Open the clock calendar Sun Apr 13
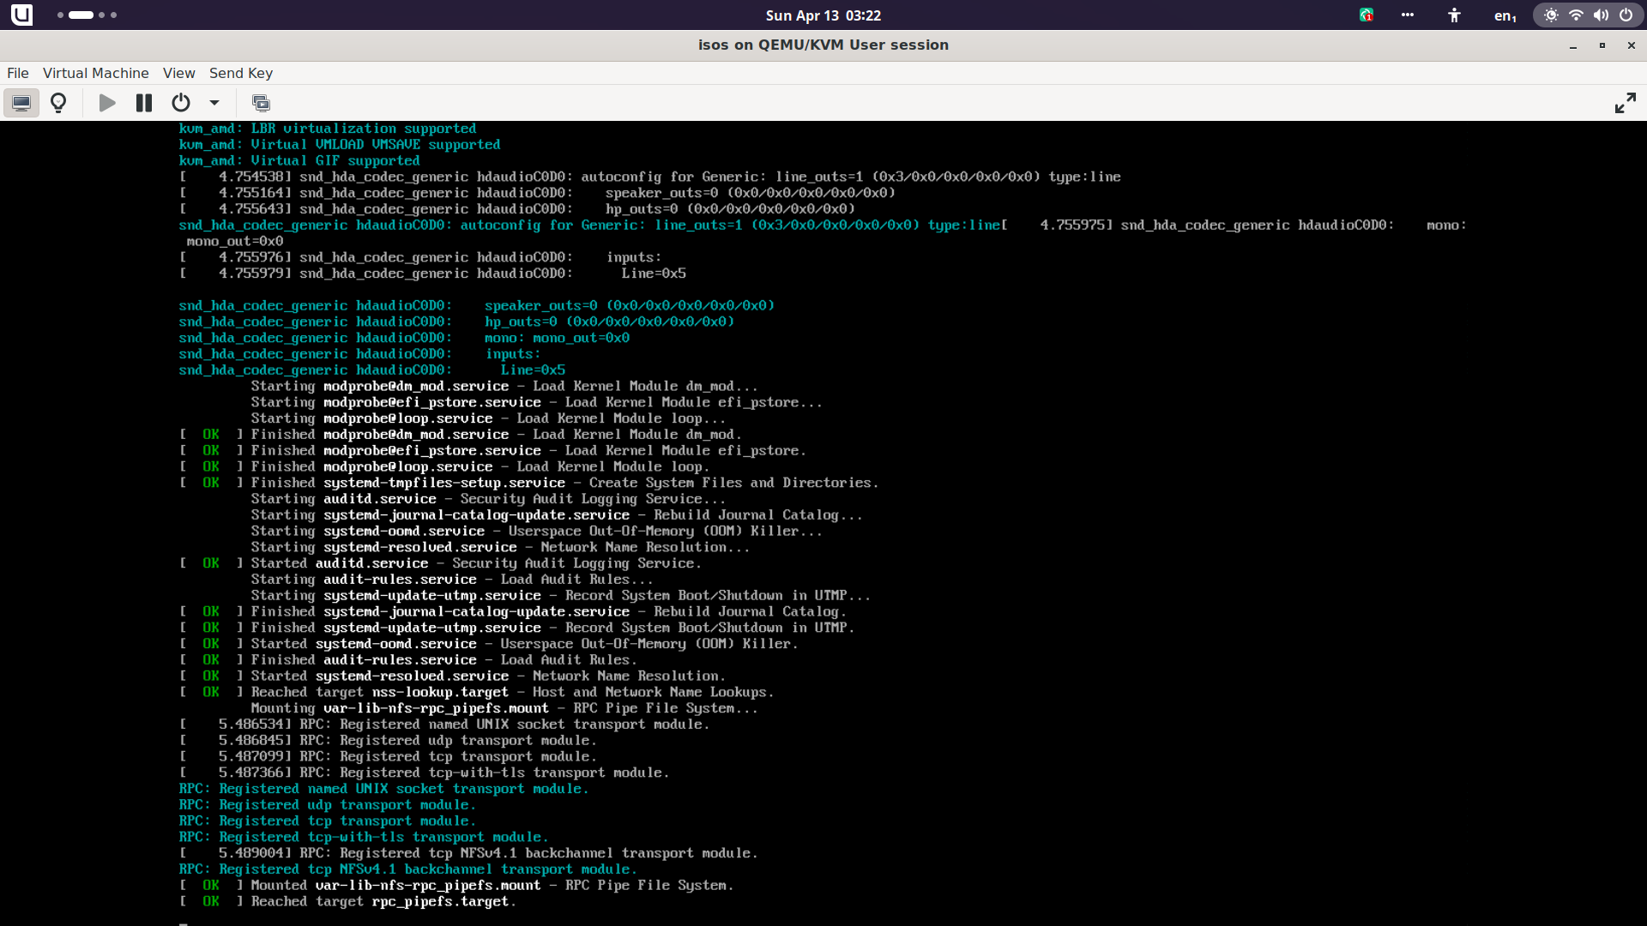The height and width of the screenshot is (926, 1647). (823, 15)
